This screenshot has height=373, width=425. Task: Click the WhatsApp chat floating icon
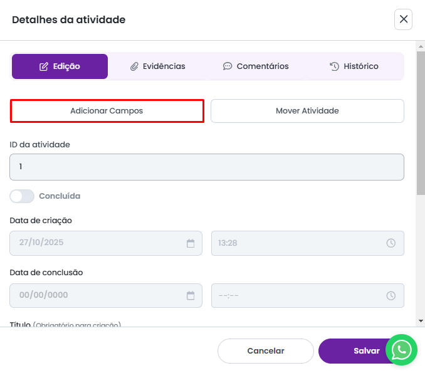pyautogui.click(x=402, y=349)
